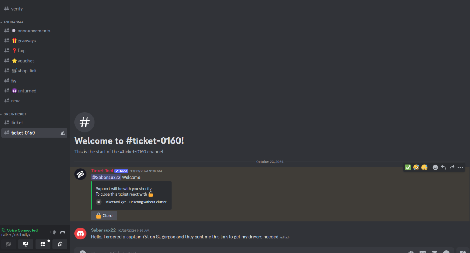The image size is (470, 253).
Task: Click the Sabansux22 user avatar
Action: [x=80, y=233]
